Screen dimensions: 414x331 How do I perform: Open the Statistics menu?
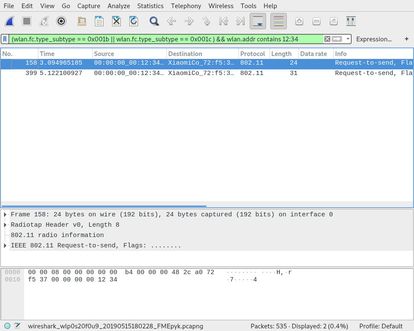pyautogui.click(x=150, y=6)
